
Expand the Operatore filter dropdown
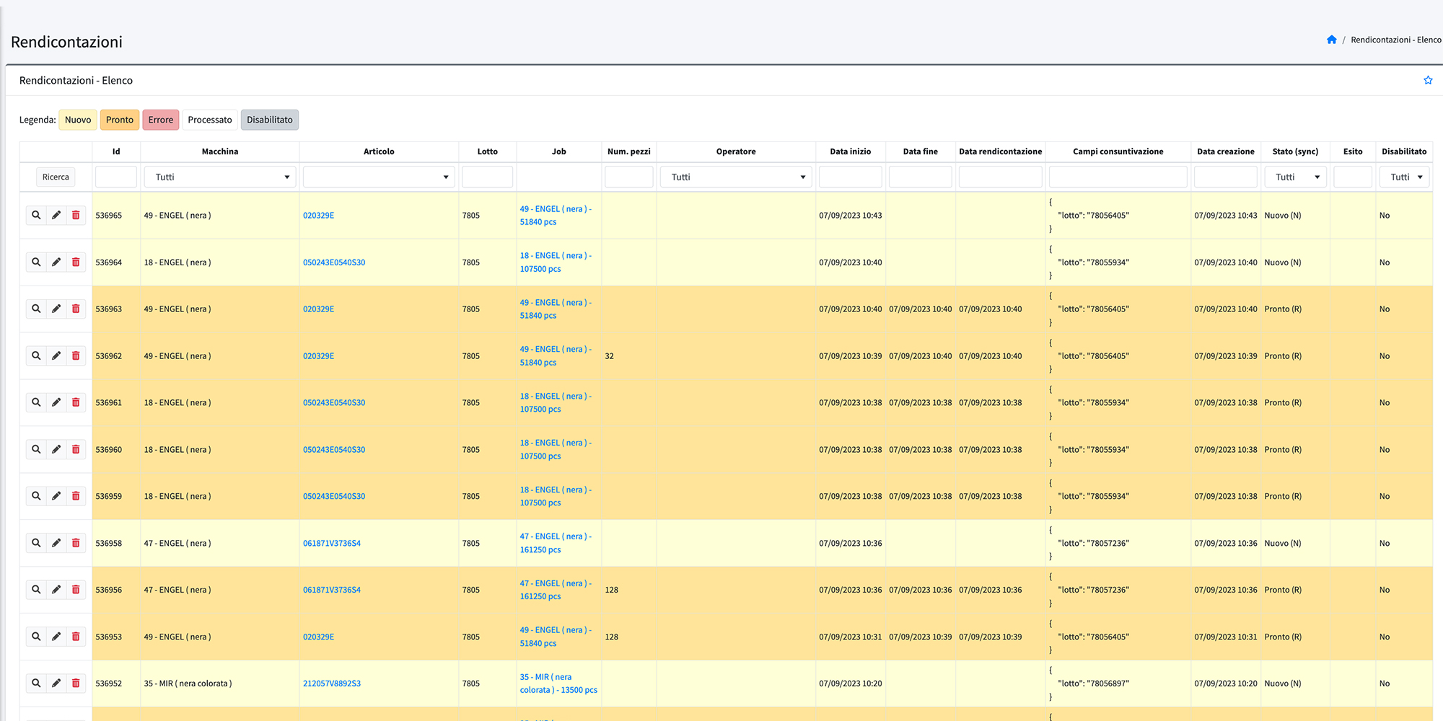pos(735,177)
